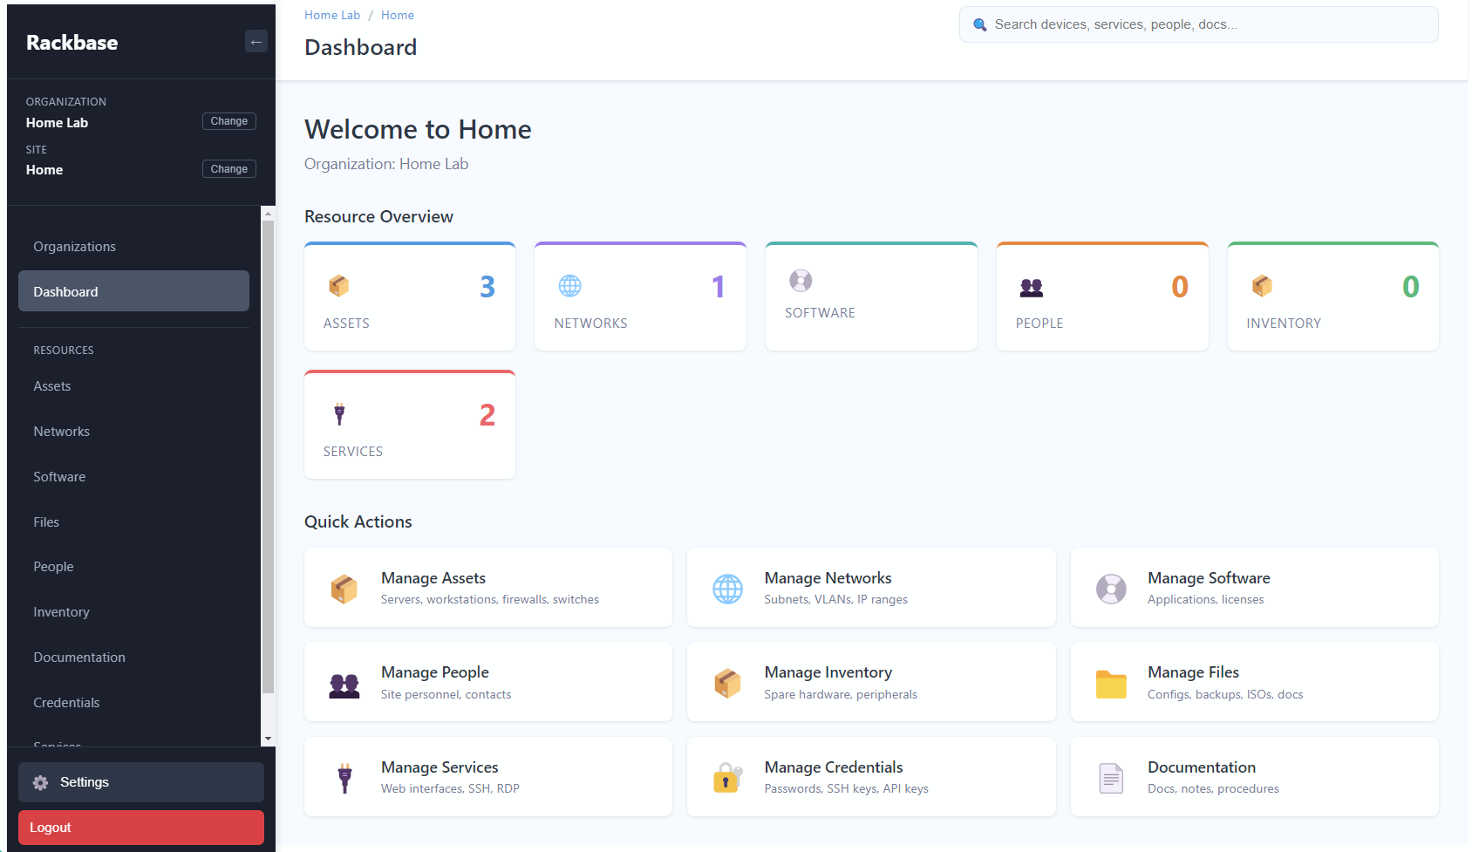
Task: Open the Documentation quick action title
Action: [1202, 767]
